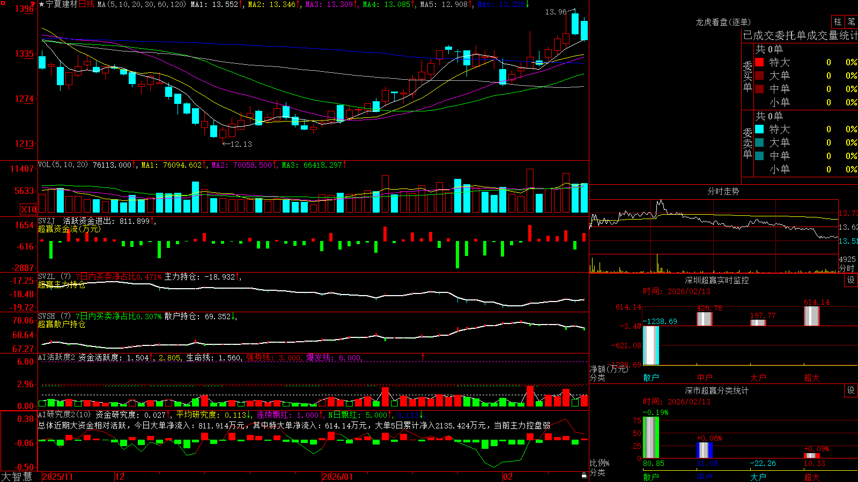The width and height of the screenshot is (858, 482).
Task: Click the 龙虎看盘(逐单) panel title
Action: (723, 22)
